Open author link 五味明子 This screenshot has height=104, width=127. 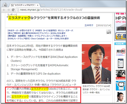coord(89,25)
